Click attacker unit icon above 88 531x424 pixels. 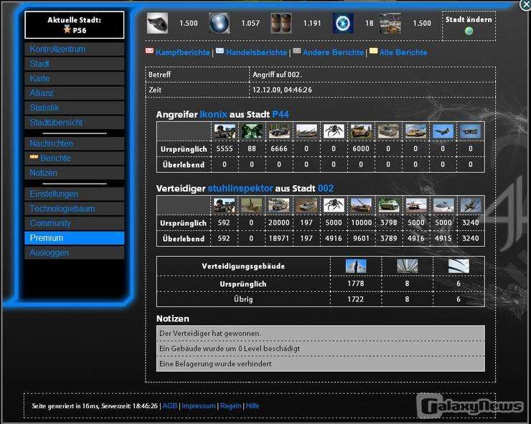coord(252,131)
